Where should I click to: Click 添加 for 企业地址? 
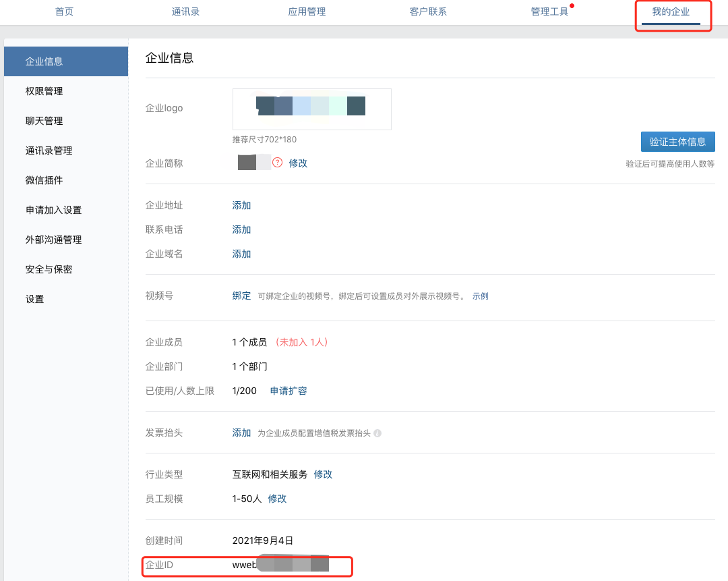click(x=241, y=205)
